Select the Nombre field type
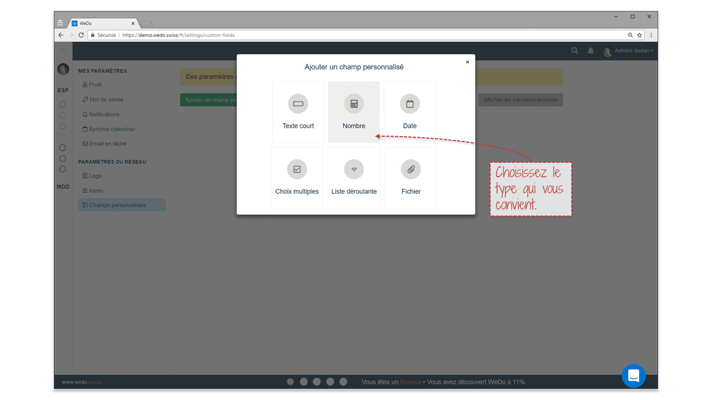Screen dimensions: 712x400 pyautogui.click(x=354, y=112)
